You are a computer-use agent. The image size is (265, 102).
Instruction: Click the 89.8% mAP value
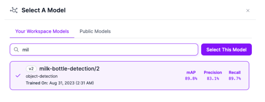click(191, 79)
